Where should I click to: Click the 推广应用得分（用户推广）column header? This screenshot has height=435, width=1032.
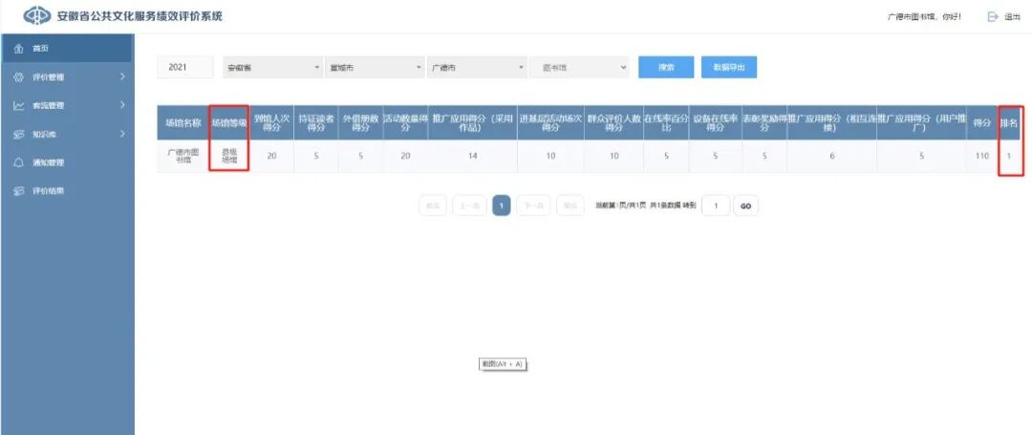[921, 123]
